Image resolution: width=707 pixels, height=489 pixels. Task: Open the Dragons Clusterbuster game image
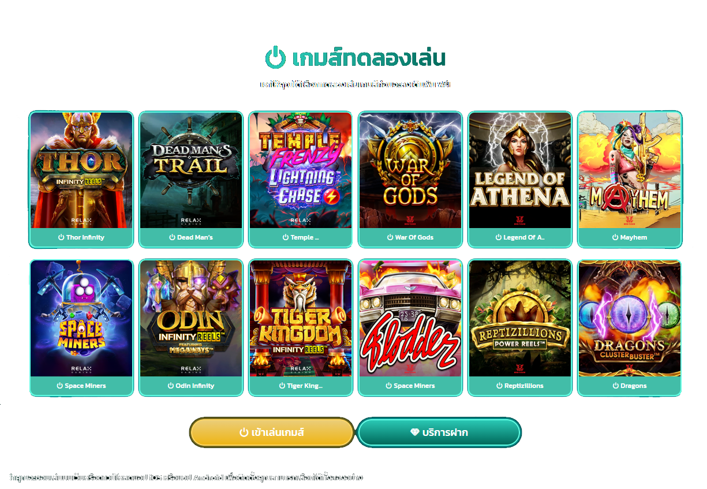630,319
